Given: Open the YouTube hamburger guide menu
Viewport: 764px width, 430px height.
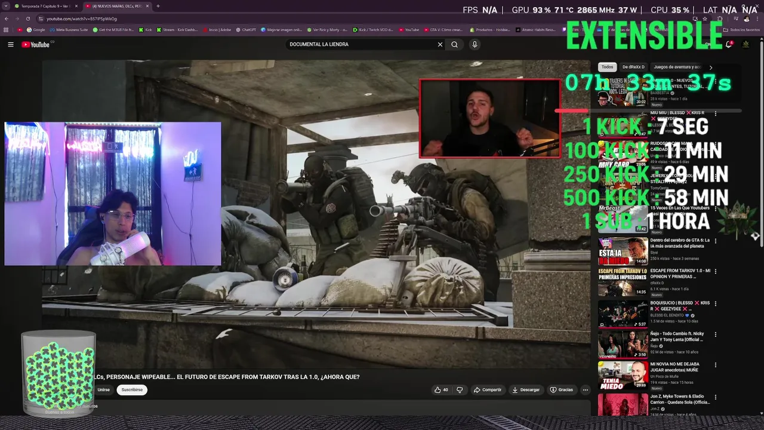Looking at the screenshot, I should (x=10, y=44).
